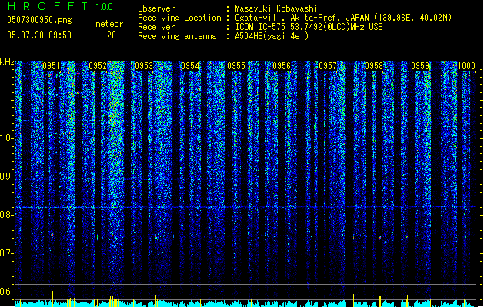Click the 0.7 kHz axis label
The image size is (484, 307).
7,253
